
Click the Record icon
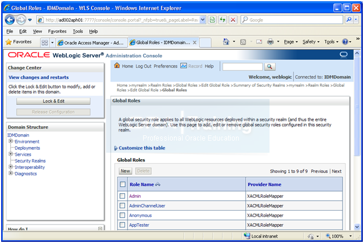184,66
